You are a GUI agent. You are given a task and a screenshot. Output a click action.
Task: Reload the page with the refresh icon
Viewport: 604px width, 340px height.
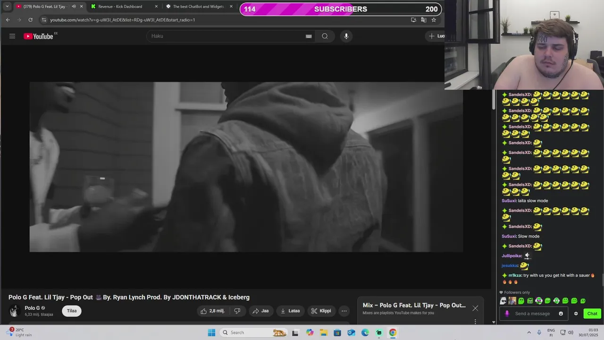(x=30, y=20)
